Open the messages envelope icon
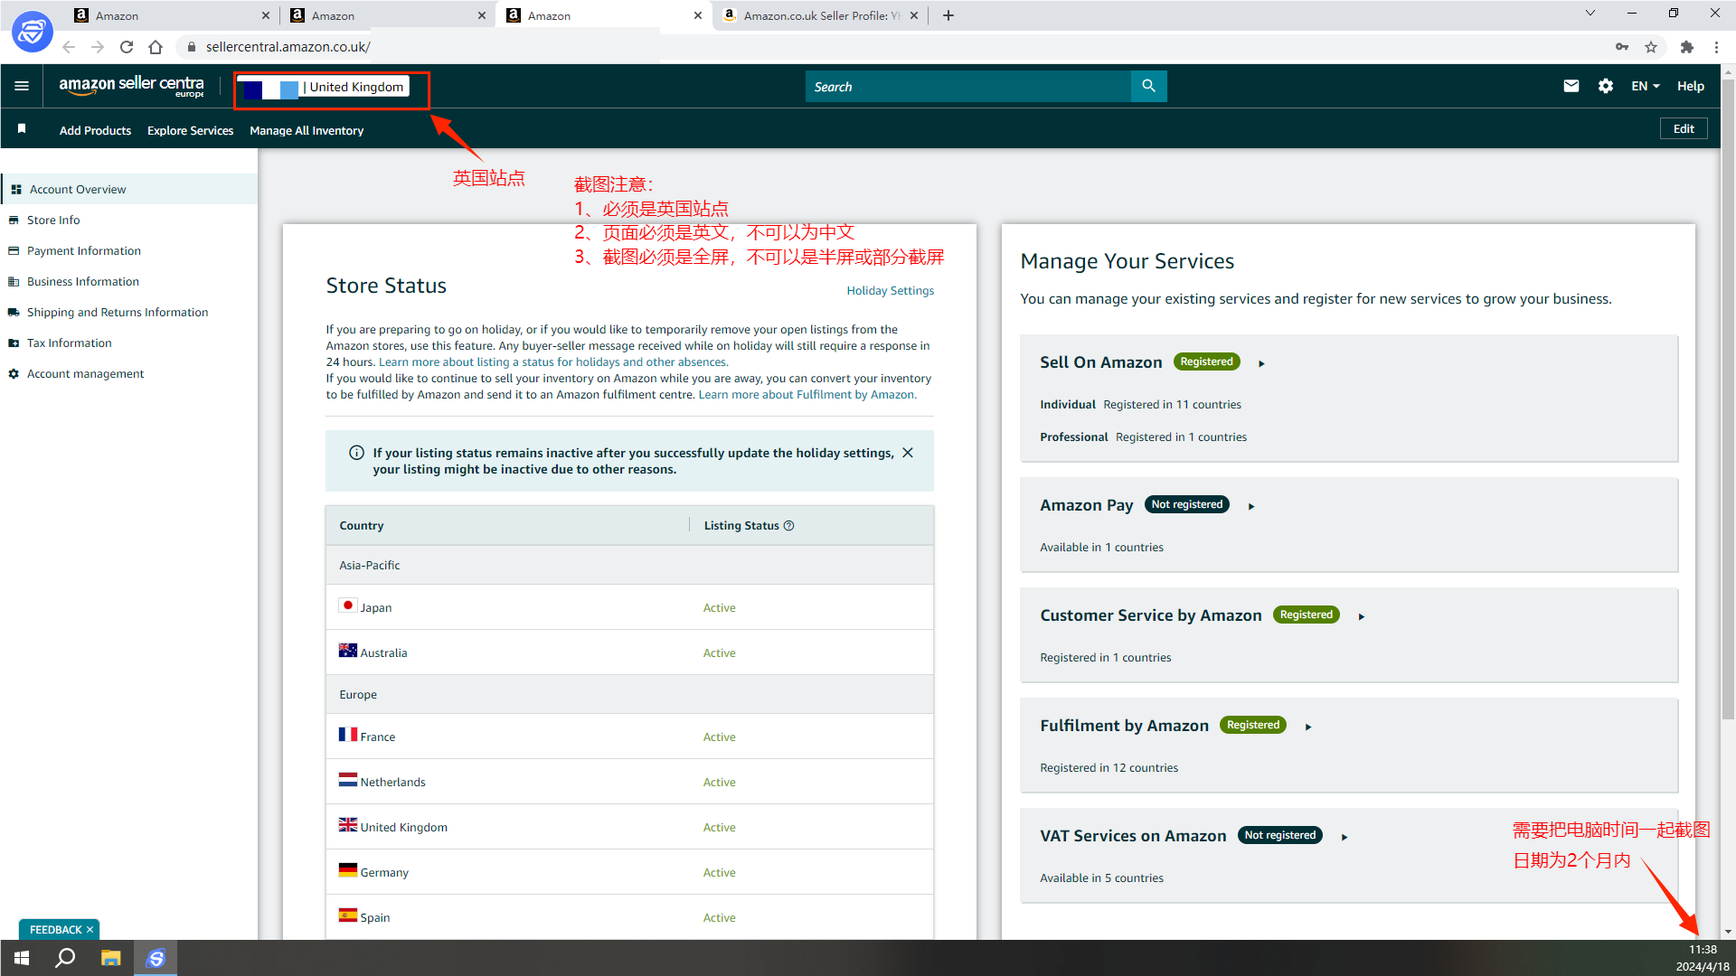Screen dimensions: 1736x976 1571,86
